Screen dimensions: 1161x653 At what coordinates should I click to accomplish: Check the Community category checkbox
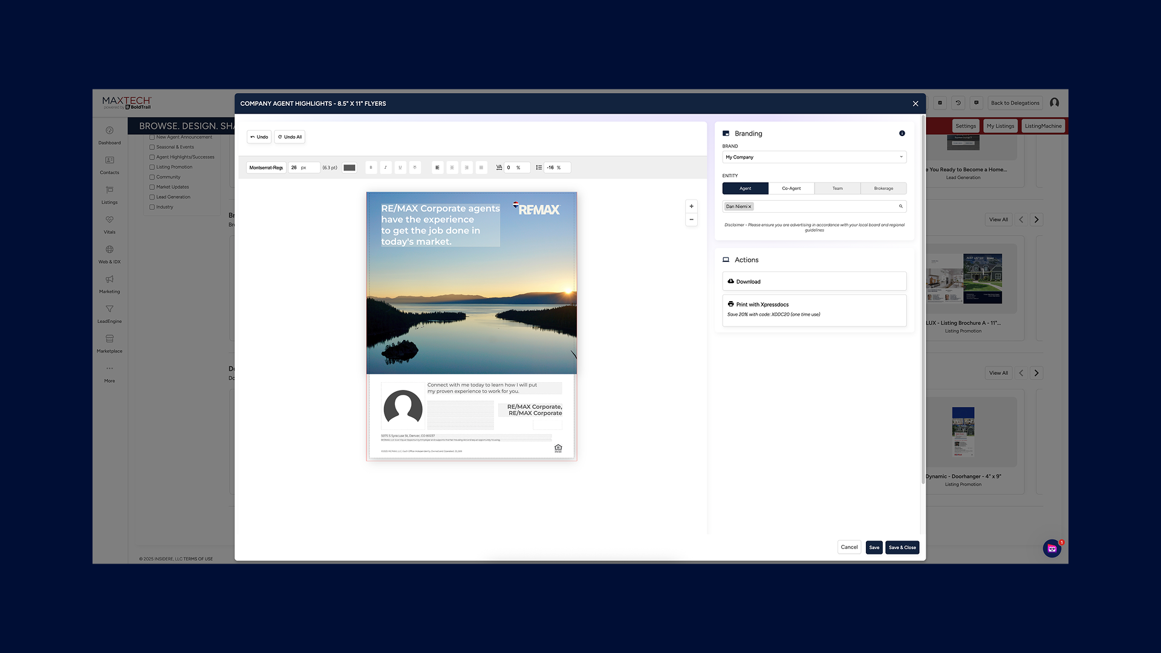pyautogui.click(x=152, y=177)
